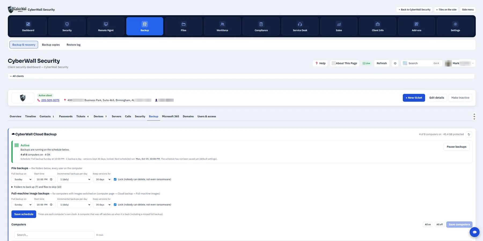Viewport: 483px width, 241px height.
Task: Click the + New ticket button
Action: pos(414,98)
